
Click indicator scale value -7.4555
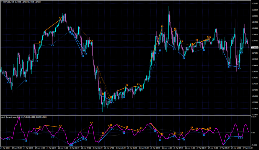(254, 145)
